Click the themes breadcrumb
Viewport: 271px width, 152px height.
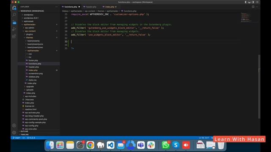101,11
